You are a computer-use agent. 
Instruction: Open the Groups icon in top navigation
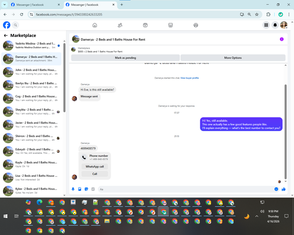[x=196, y=25]
